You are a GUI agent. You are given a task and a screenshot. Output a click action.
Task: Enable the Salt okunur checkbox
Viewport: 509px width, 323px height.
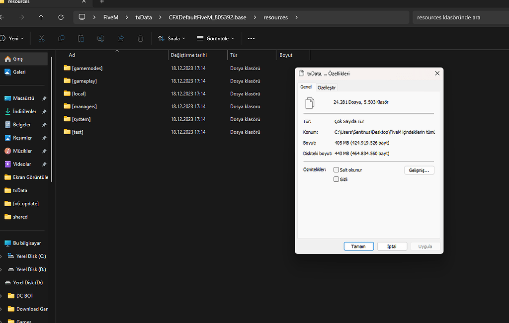pyautogui.click(x=337, y=170)
